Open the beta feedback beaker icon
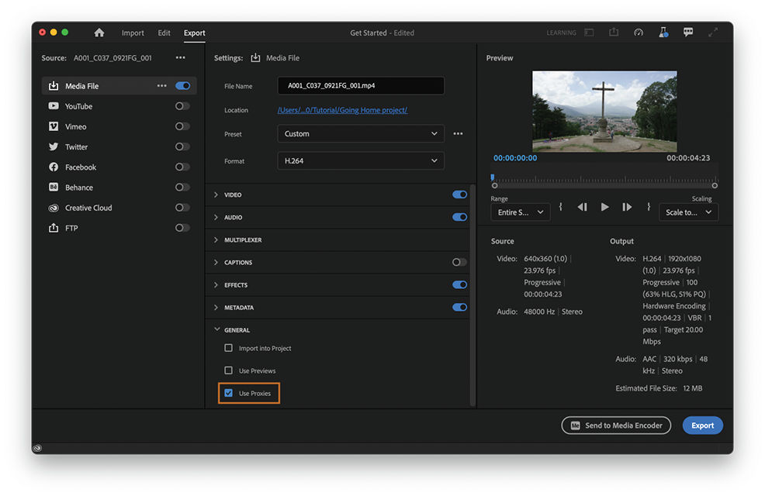The width and height of the screenshot is (765, 496). 663,33
